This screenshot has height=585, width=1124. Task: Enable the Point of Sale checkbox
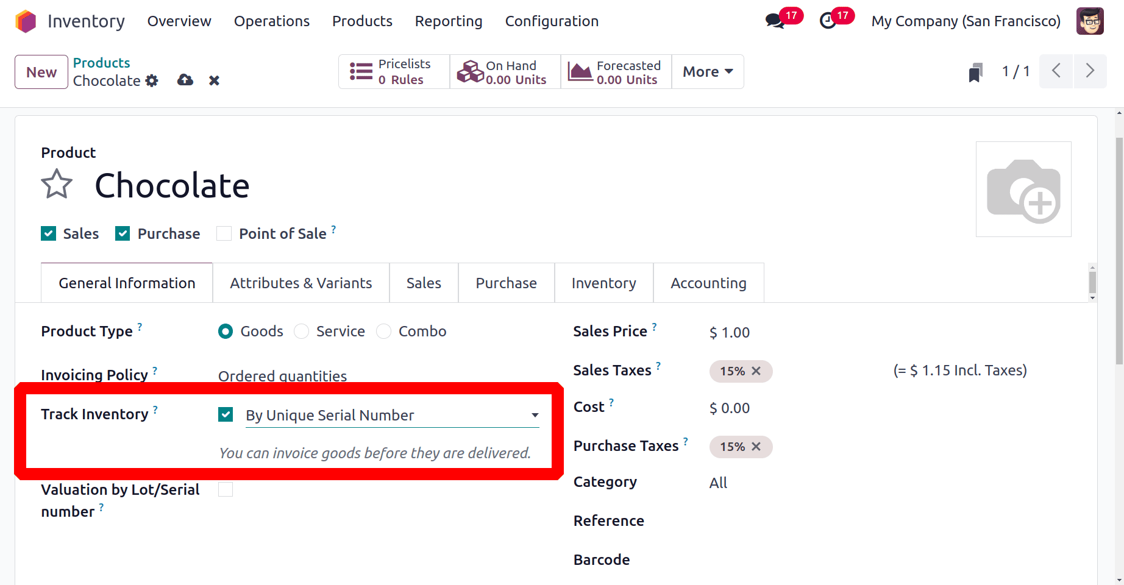[224, 234]
